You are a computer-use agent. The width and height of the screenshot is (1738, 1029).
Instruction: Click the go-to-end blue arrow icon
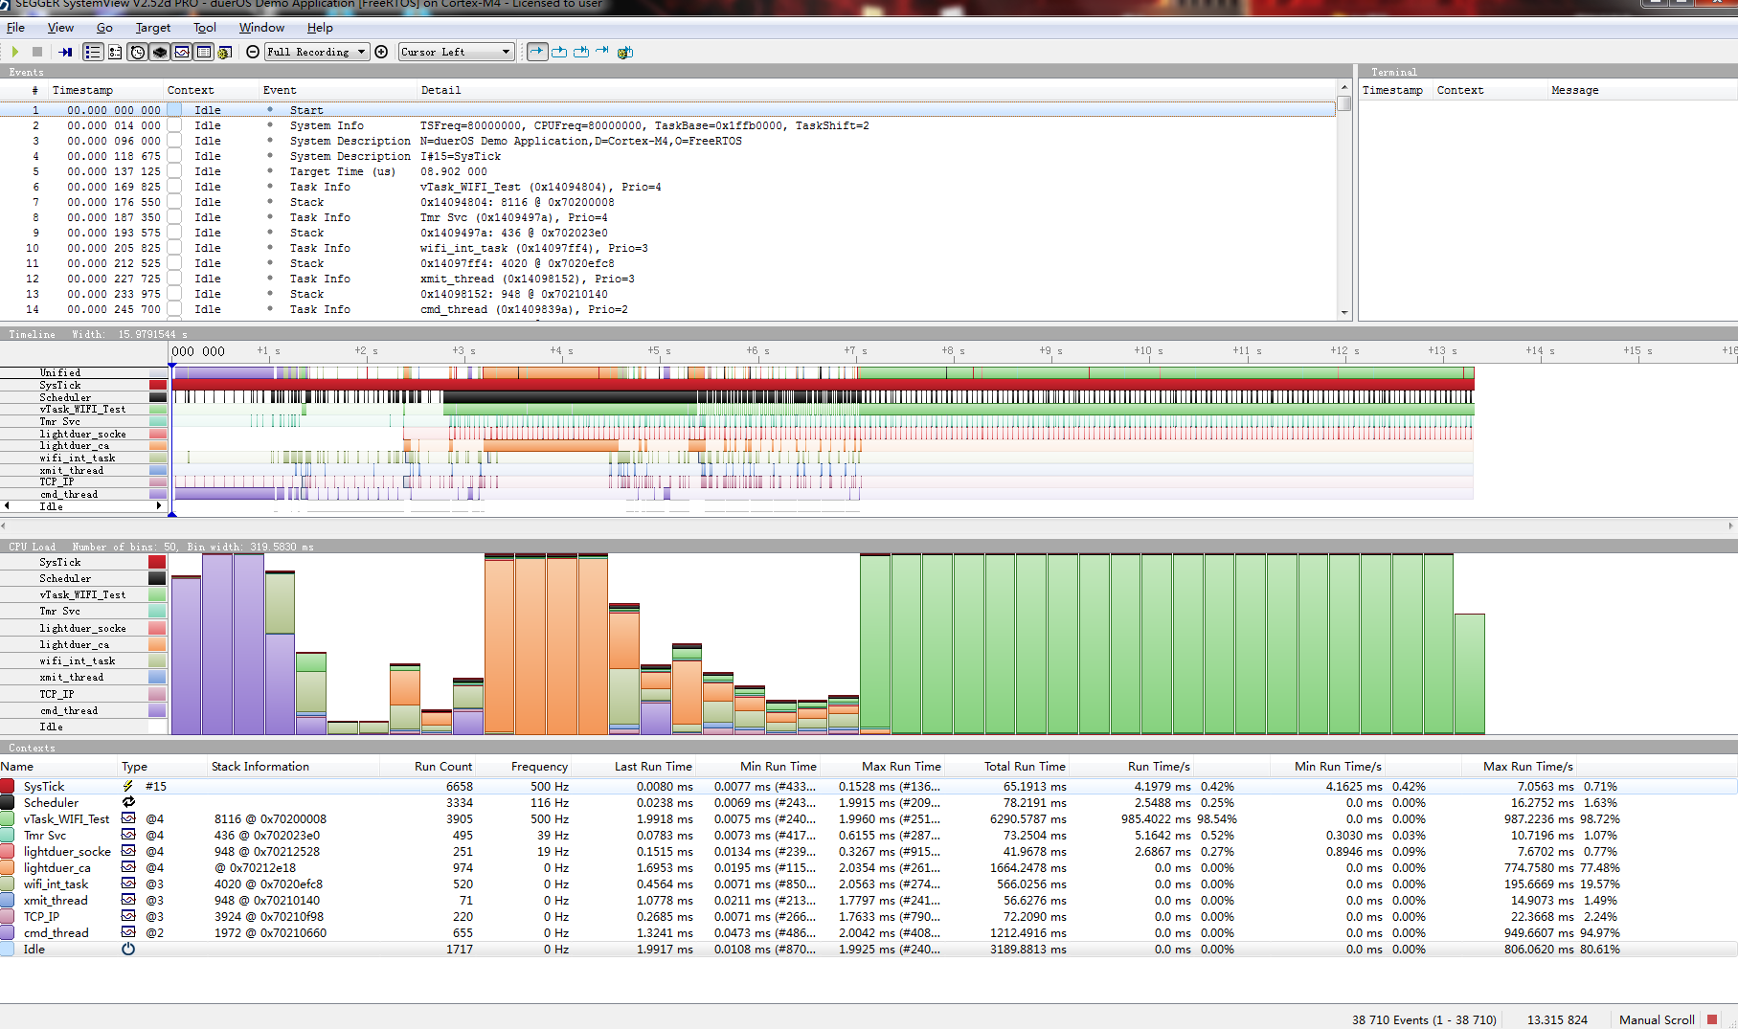coord(602,51)
